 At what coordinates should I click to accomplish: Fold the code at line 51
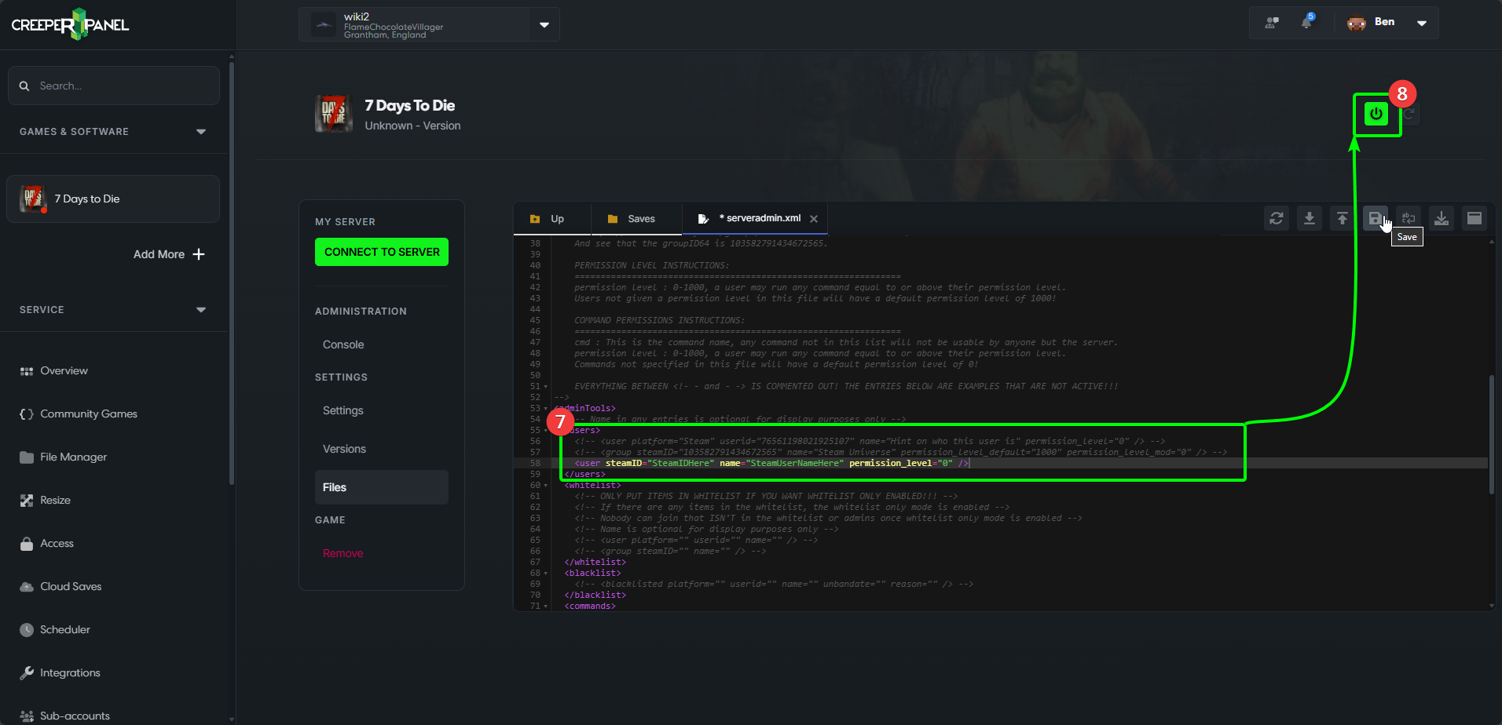click(x=545, y=387)
